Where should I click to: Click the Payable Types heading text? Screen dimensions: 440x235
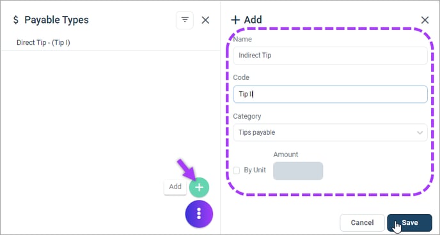click(56, 20)
